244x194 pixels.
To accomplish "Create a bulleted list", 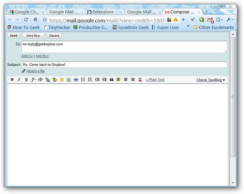I will click(90, 80).
